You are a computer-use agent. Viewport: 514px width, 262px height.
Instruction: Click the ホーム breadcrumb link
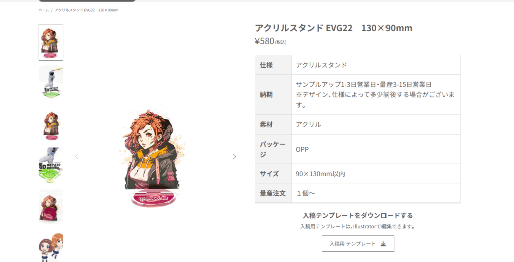pyautogui.click(x=43, y=10)
